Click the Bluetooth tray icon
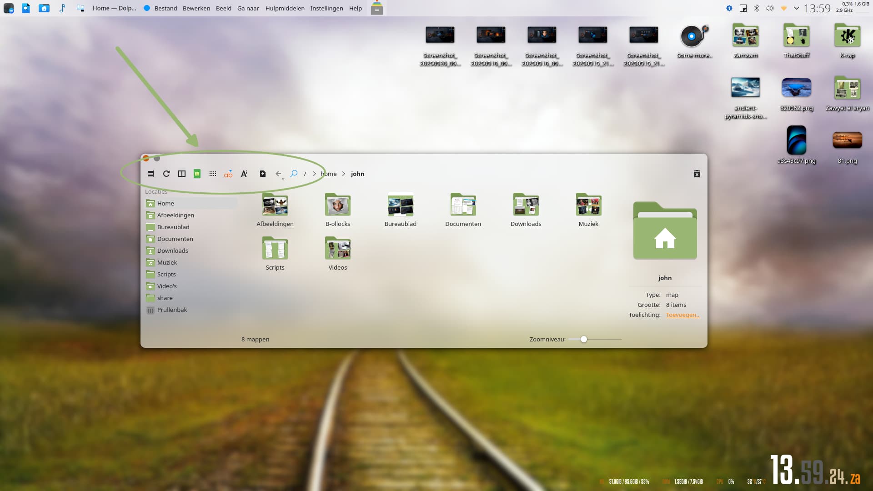873x491 pixels. pyautogui.click(x=757, y=8)
